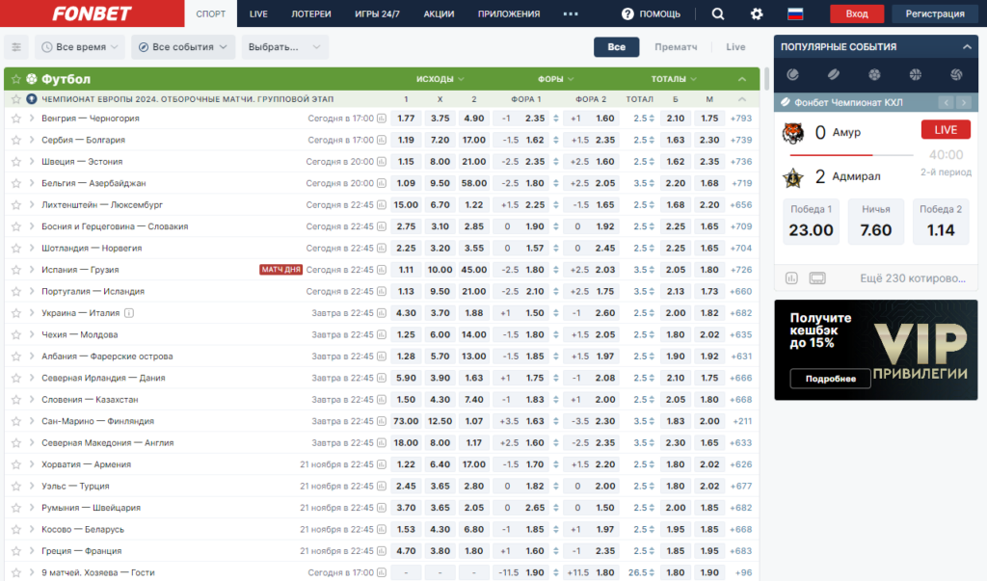Viewport: 987px width, 581px height.
Task: Select volleyball icon in popular events
Action: (x=956, y=75)
